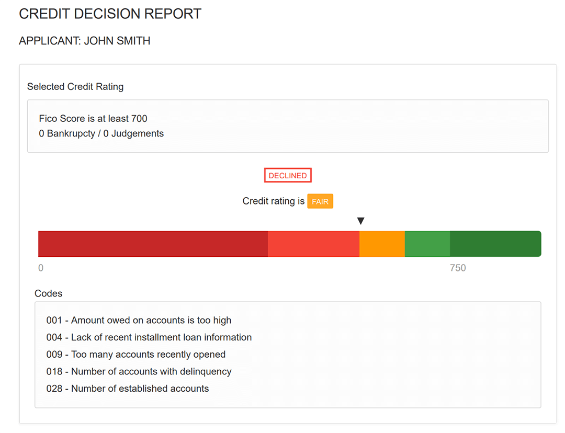Select code 004 installment loan information
The image size is (565, 433).
[149, 337]
